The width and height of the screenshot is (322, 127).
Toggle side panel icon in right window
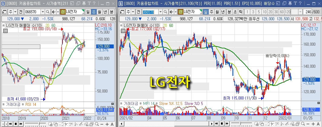[x=122, y=12]
